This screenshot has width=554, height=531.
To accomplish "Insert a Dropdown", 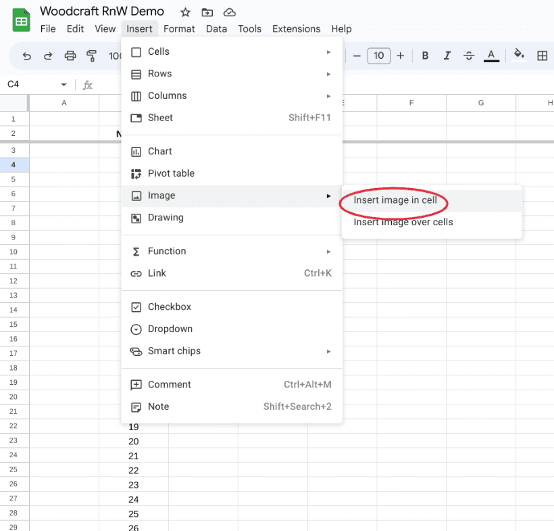I will 232,329.
